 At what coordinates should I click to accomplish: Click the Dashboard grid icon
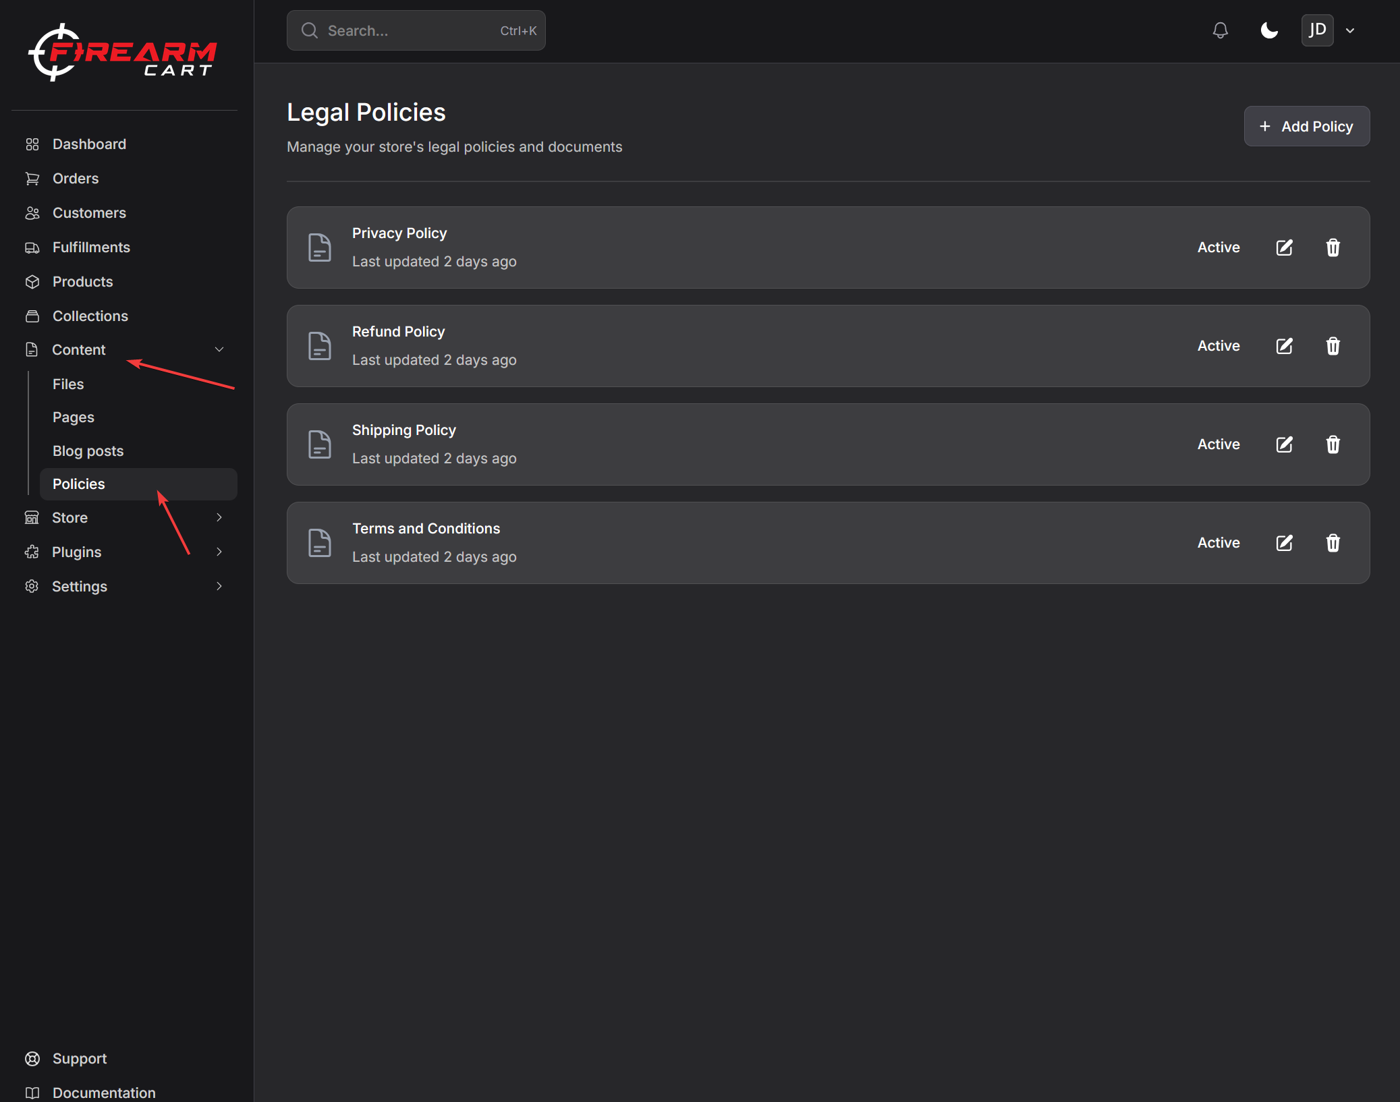click(x=32, y=144)
